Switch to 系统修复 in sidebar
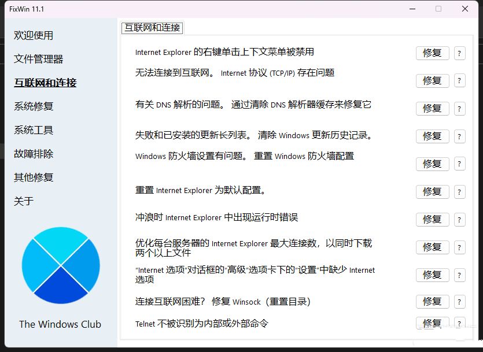The width and height of the screenshot is (483, 352). pyautogui.click(x=34, y=106)
